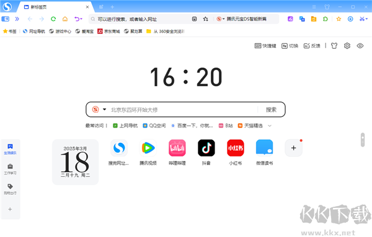
Task: Open the main menu hamburger icon
Action: 314,7
